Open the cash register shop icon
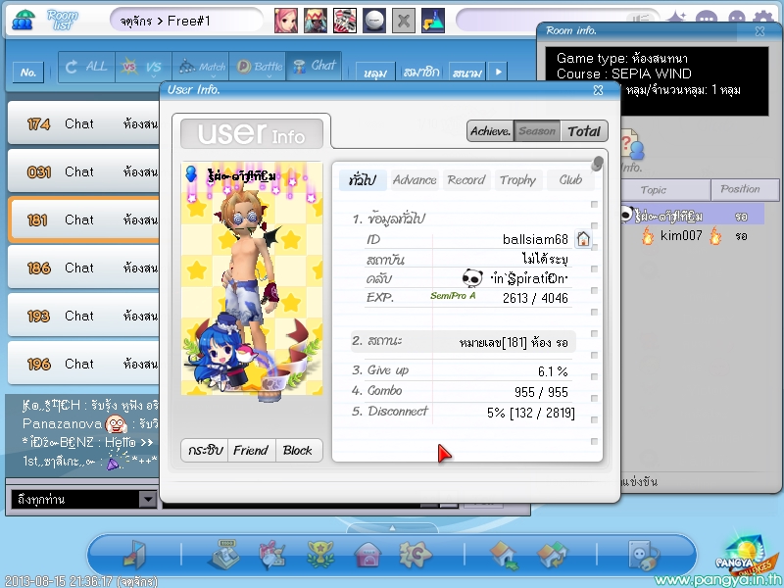The width and height of the screenshot is (784, 588). pyautogui.click(x=224, y=555)
